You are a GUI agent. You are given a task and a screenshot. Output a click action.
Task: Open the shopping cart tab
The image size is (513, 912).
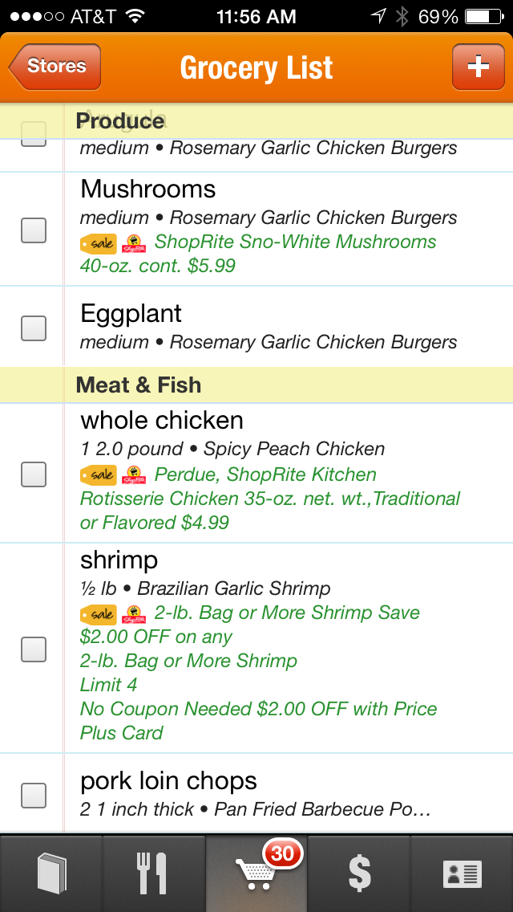click(256, 873)
